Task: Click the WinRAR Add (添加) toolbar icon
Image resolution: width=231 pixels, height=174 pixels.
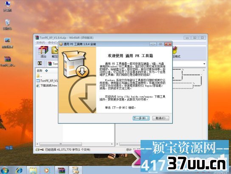Action: point(43,52)
